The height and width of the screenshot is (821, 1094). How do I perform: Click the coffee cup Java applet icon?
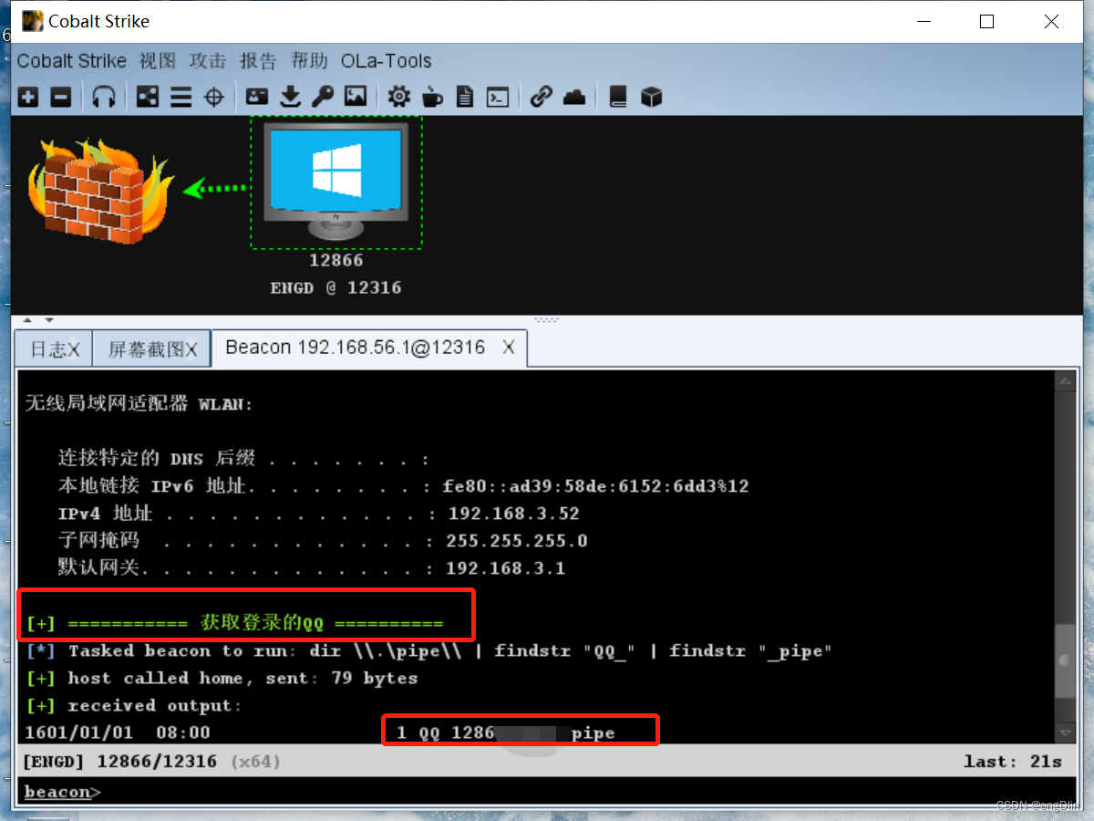(x=433, y=97)
